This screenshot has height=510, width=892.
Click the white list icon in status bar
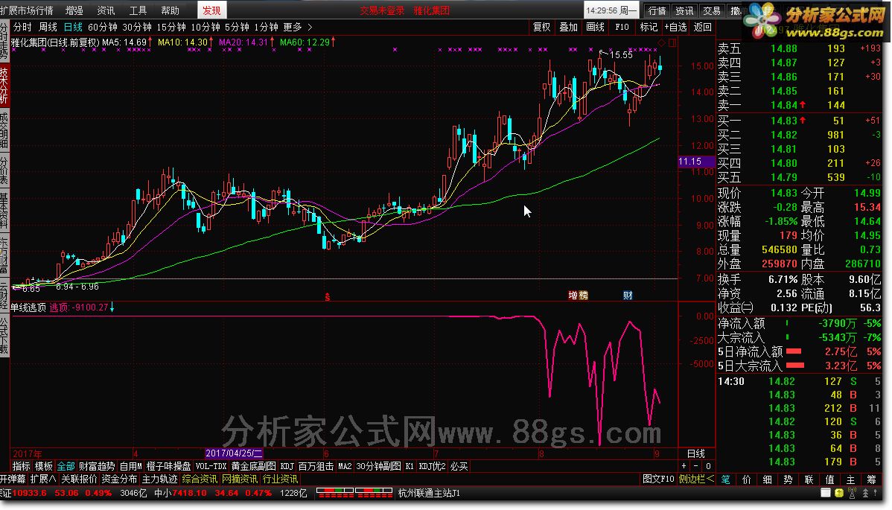826,493
